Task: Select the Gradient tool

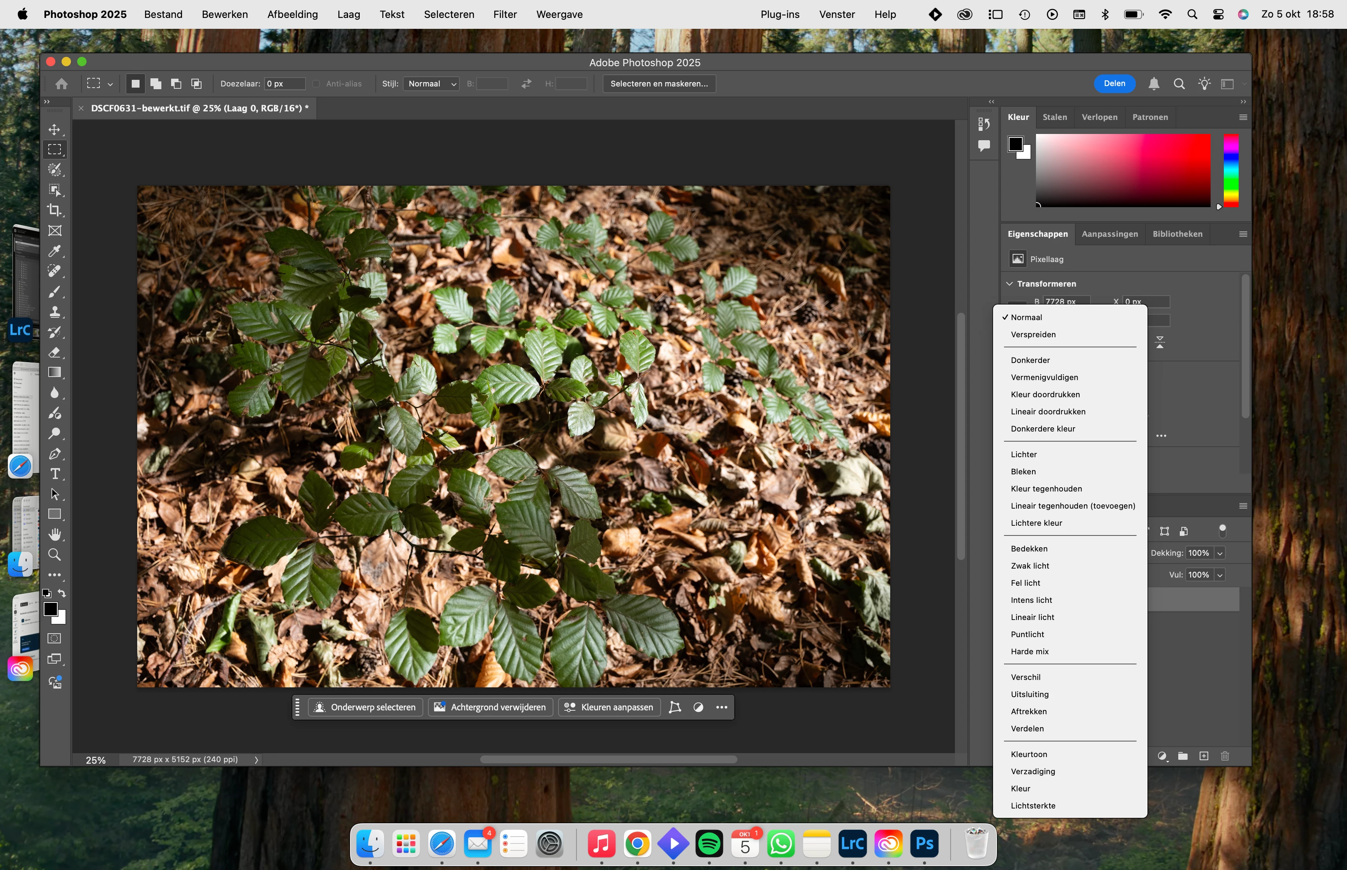Action: coord(55,372)
